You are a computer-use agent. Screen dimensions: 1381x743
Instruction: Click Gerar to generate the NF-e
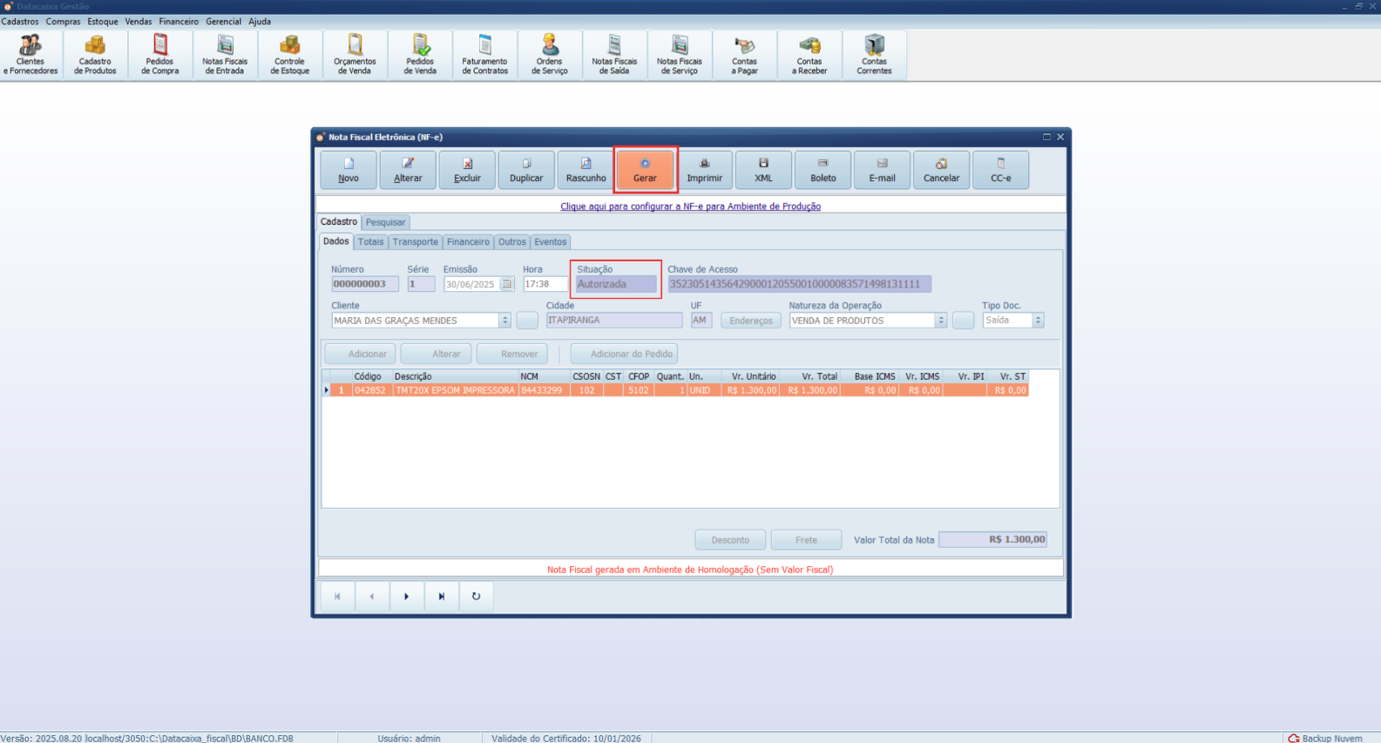coord(645,169)
